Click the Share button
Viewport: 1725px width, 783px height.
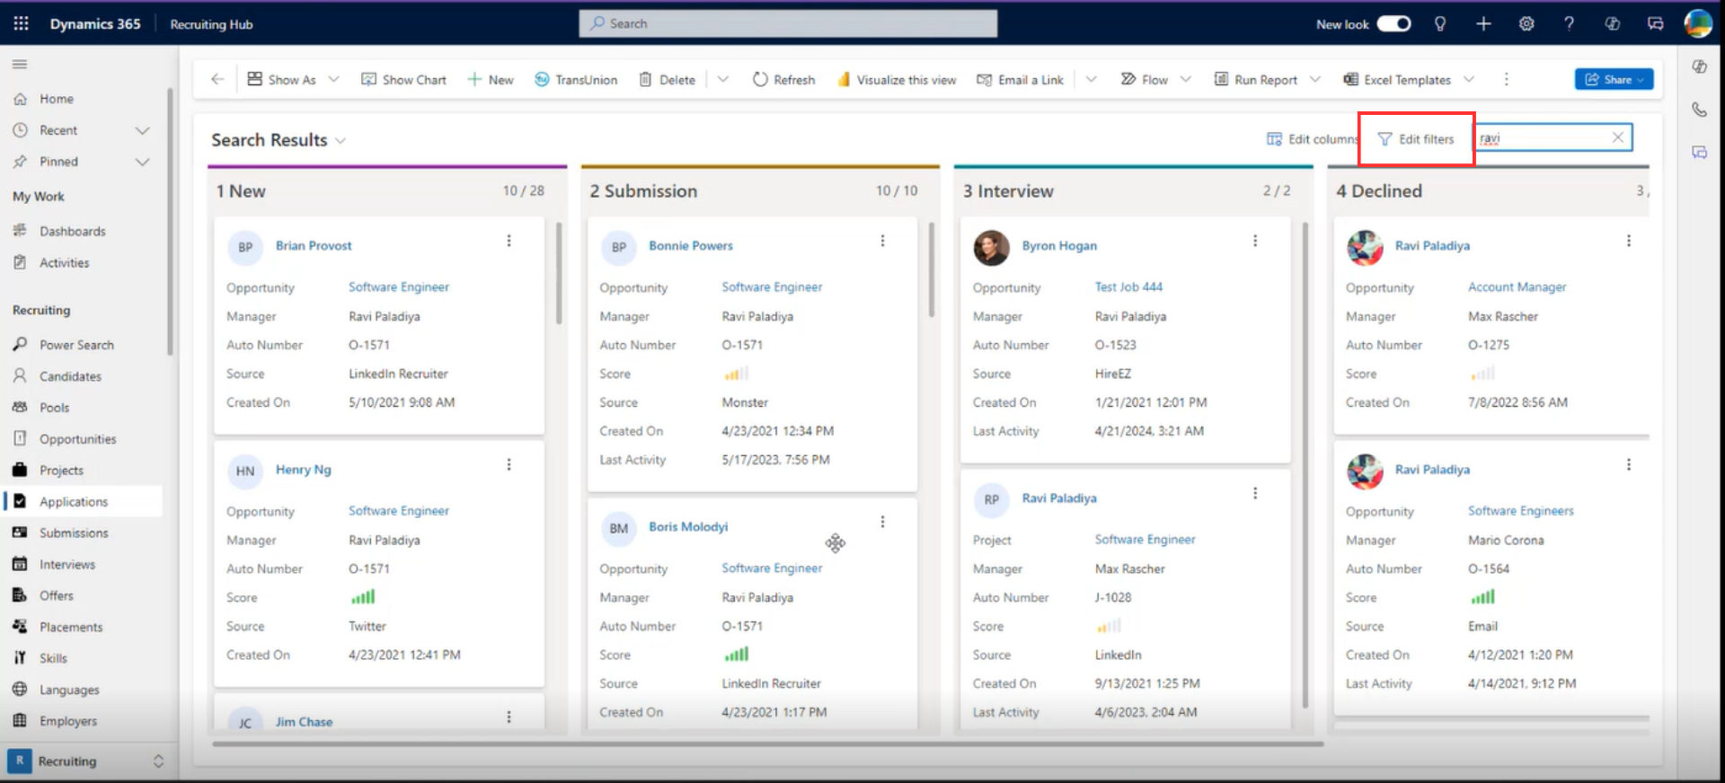[x=1614, y=79]
